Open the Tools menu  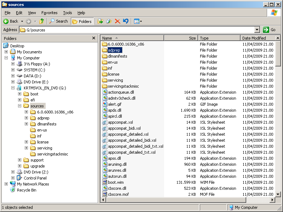tap(68, 13)
